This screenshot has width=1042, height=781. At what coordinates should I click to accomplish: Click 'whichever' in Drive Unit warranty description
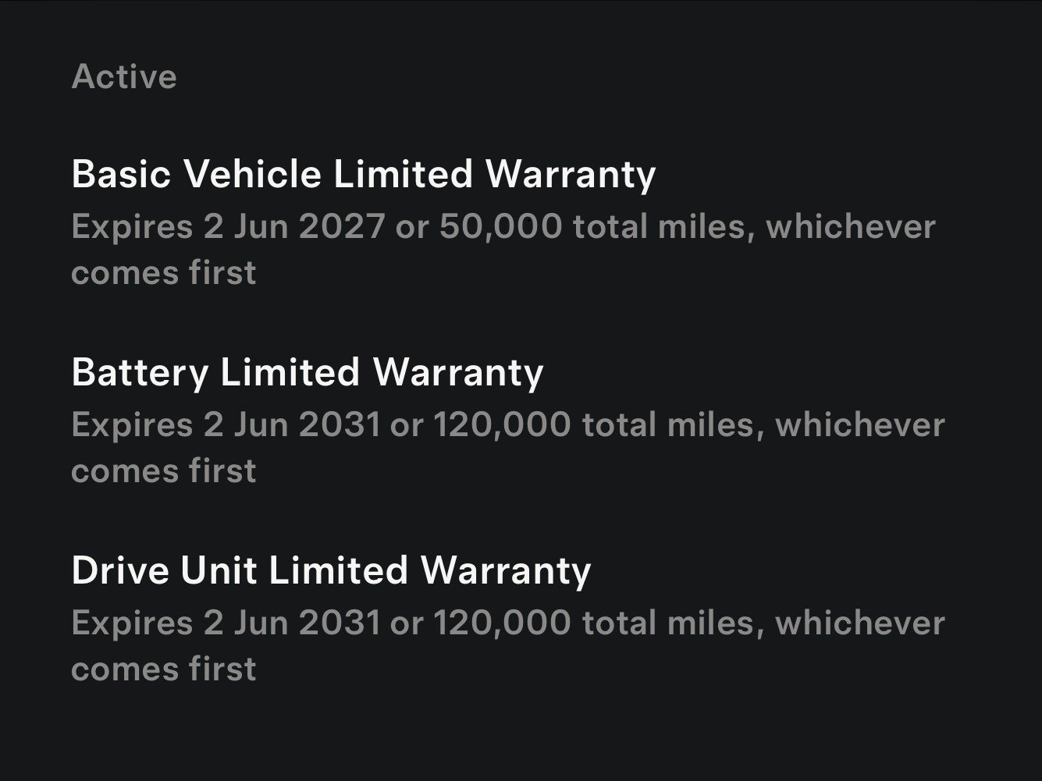(x=859, y=623)
